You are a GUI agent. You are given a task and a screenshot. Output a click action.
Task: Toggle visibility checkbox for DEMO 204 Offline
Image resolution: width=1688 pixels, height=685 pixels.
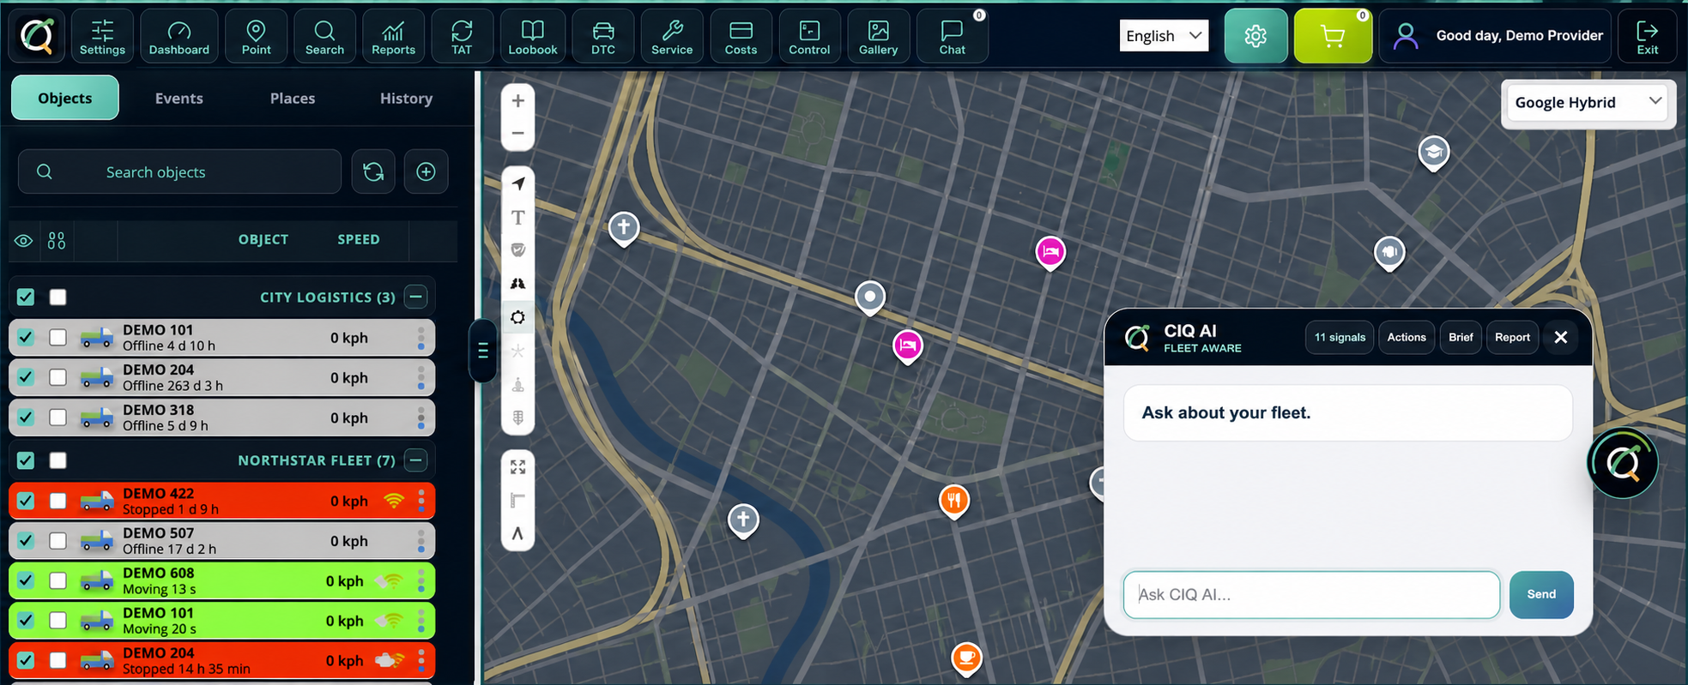(x=26, y=377)
